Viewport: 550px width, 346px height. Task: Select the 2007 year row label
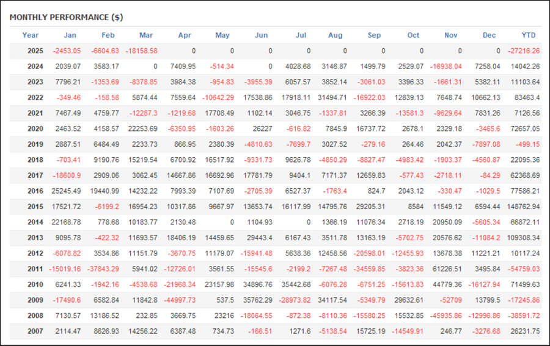point(35,331)
